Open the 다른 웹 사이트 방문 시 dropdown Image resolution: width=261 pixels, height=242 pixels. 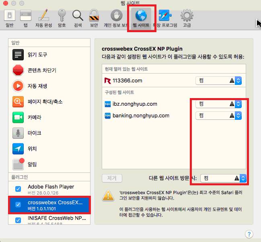tap(223, 178)
